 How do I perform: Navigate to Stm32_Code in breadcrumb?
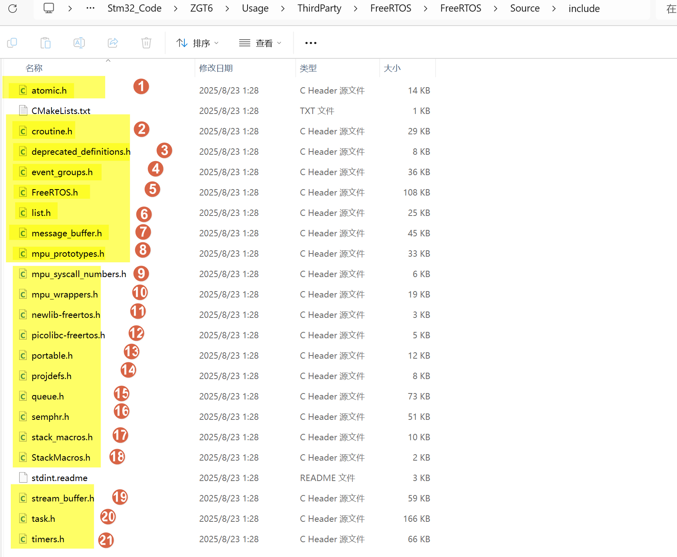pyautogui.click(x=134, y=8)
